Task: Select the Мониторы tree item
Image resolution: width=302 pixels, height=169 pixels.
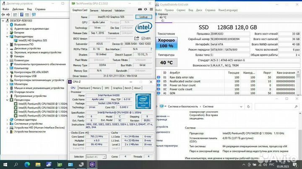Action: click(21, 84)
